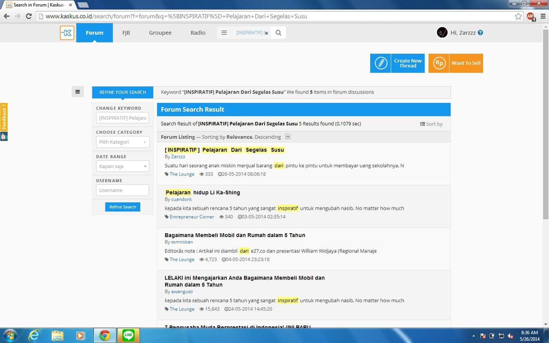Click the Refine Search button
The image size is (549, 343).
pos(123,207)
